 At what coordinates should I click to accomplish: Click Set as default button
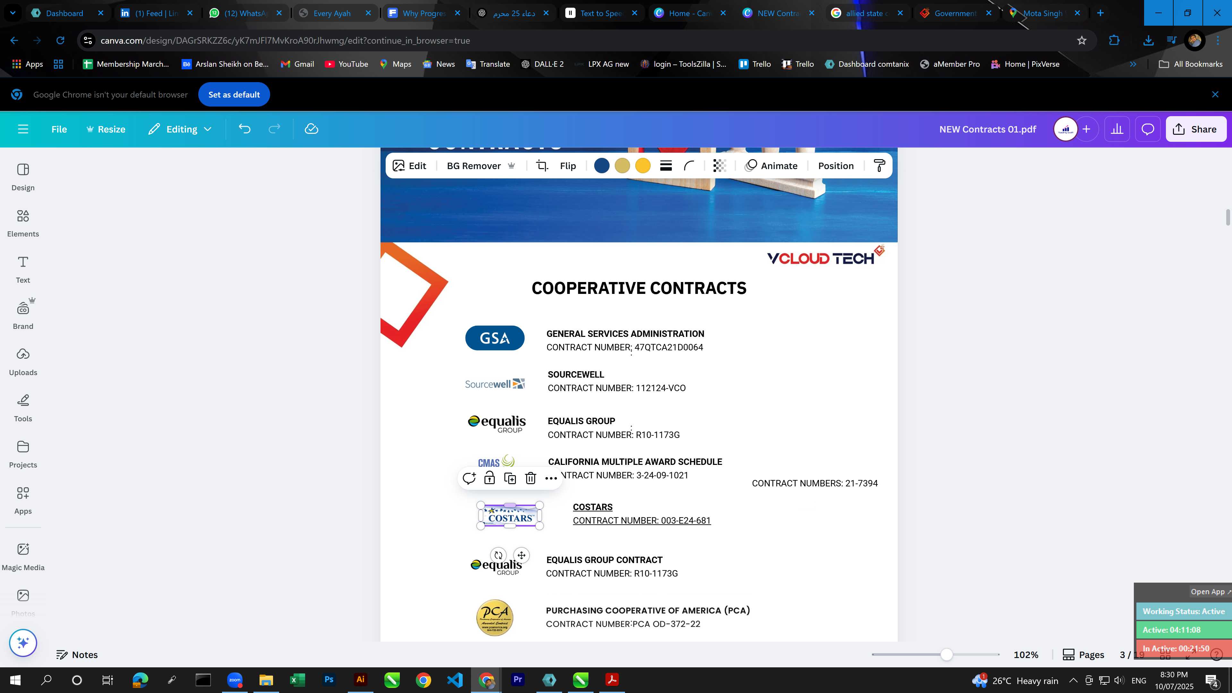(x=234, y=95)
